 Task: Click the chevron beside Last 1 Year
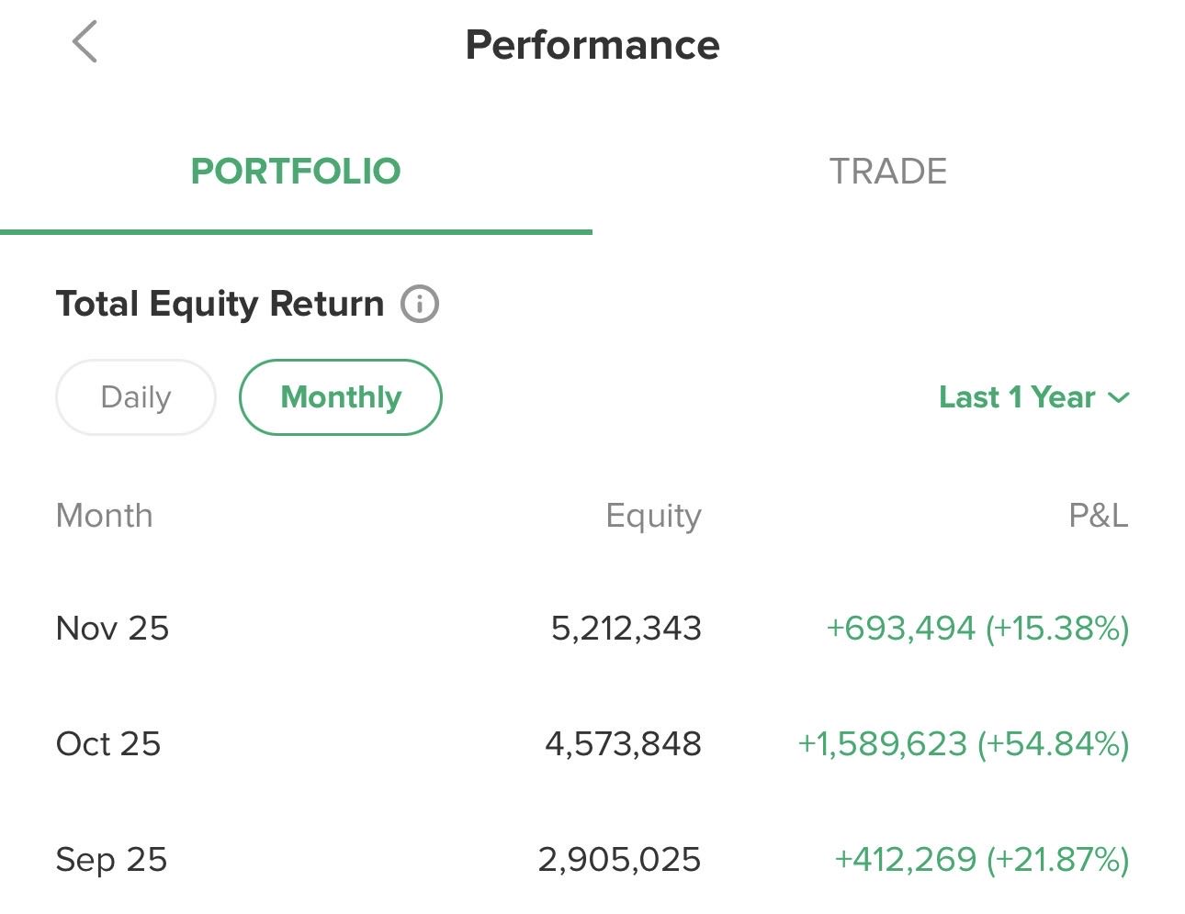(1118, 398)
